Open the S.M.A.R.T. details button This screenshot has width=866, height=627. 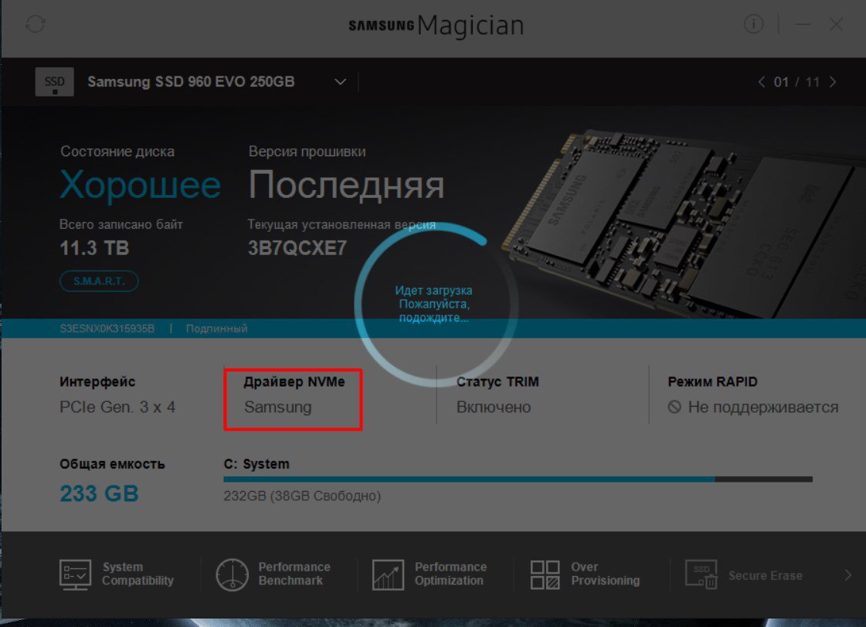pos(99,281)
